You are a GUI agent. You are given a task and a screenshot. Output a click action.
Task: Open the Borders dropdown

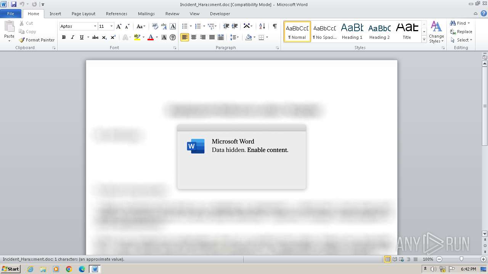coord(267,37)
